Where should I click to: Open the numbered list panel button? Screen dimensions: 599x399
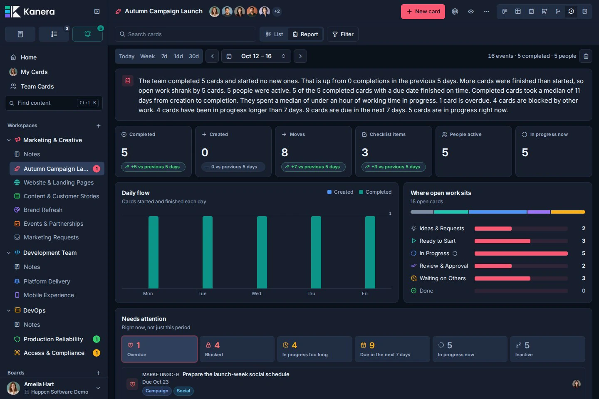click(54, 34)
